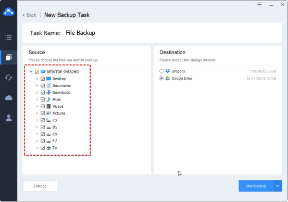Viewport: 288px width, 202px height.
Task: Uncheck the Videos checkbox
Action: [x=43, y=106]
